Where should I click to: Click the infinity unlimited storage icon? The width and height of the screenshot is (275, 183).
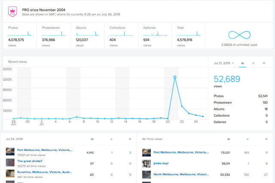tap(239, 35)
